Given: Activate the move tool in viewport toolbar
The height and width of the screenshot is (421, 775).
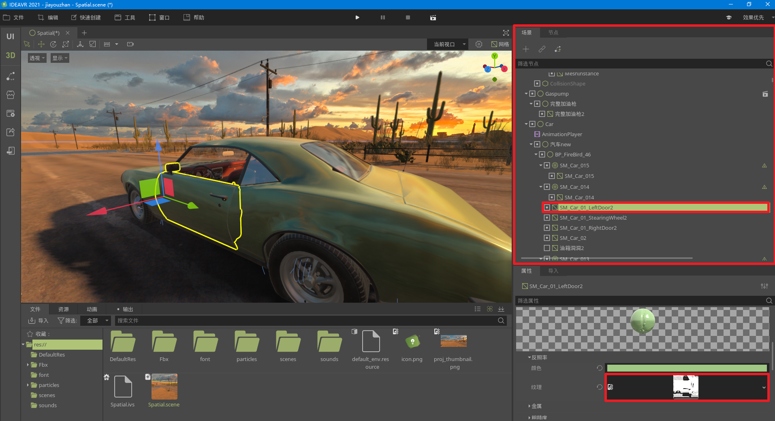Looking at the screenshot, I should coord(41,44).
